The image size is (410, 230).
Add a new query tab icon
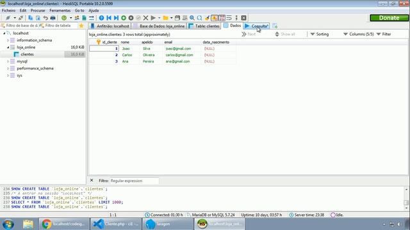[275, 26]
